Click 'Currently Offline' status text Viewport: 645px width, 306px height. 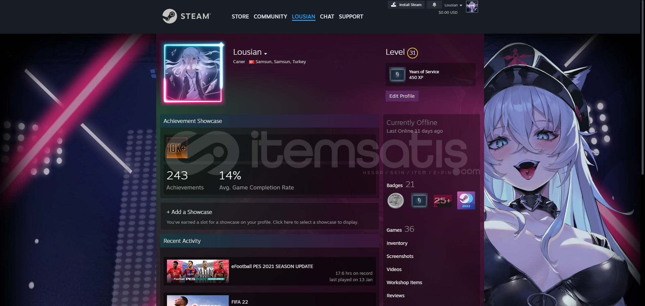pos(412,123)
